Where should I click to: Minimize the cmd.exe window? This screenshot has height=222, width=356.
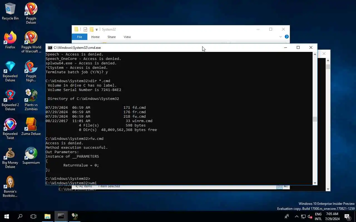285,47
